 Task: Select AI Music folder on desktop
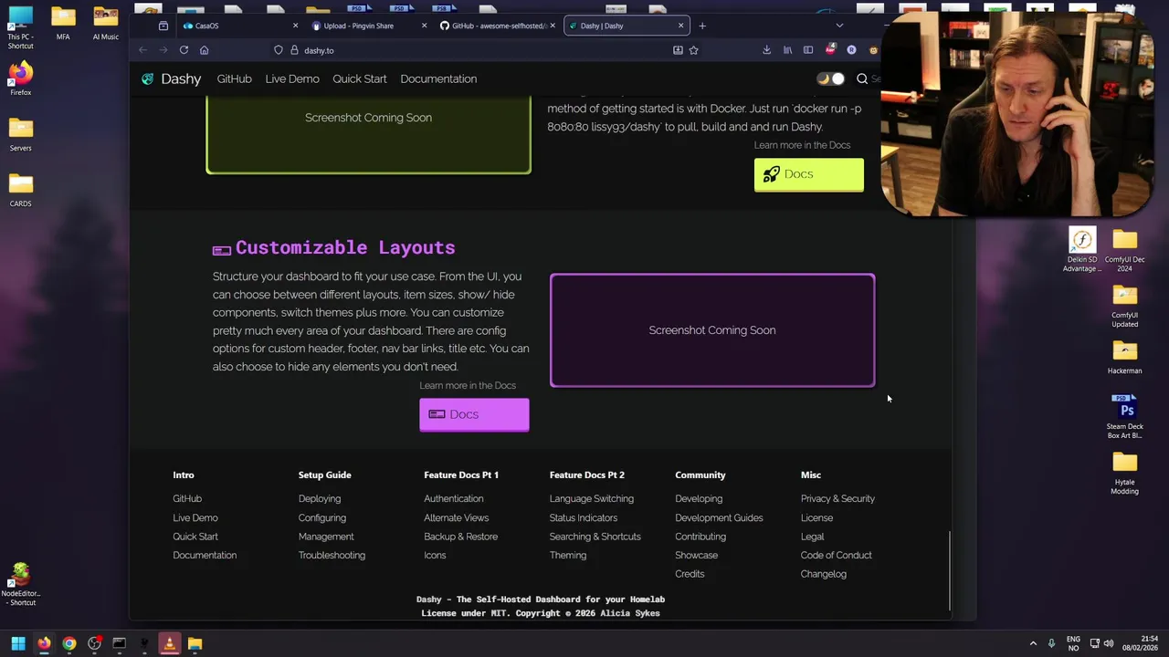tap(106, 24)
